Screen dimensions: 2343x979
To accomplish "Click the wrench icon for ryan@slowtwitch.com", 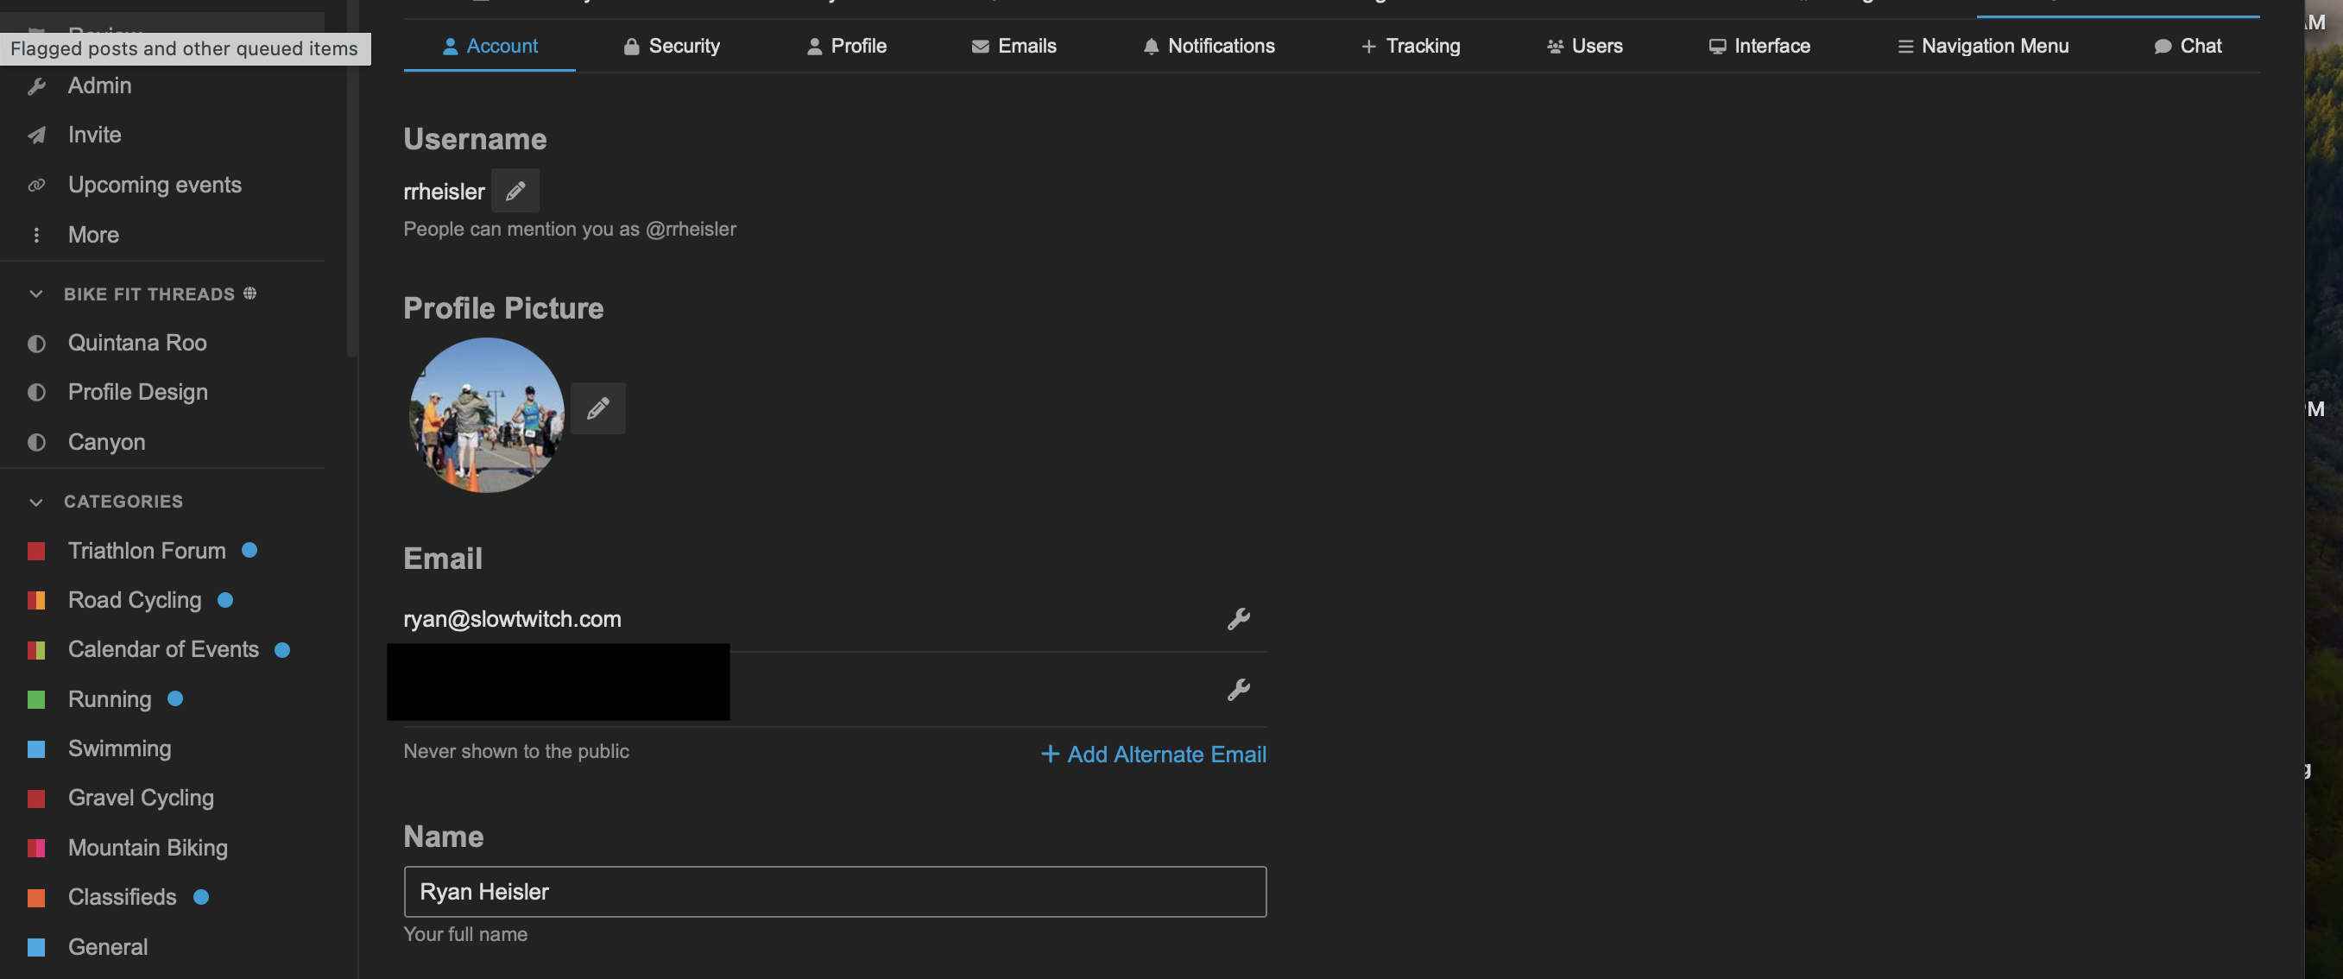I will click(x=1238, y=619).
